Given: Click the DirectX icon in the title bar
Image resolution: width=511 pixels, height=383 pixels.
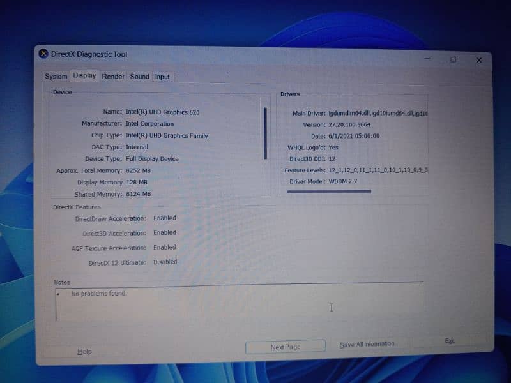Looking at the screenshot, I should [43, 54].
